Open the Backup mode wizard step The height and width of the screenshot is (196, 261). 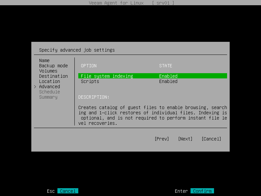coord(54,66)
